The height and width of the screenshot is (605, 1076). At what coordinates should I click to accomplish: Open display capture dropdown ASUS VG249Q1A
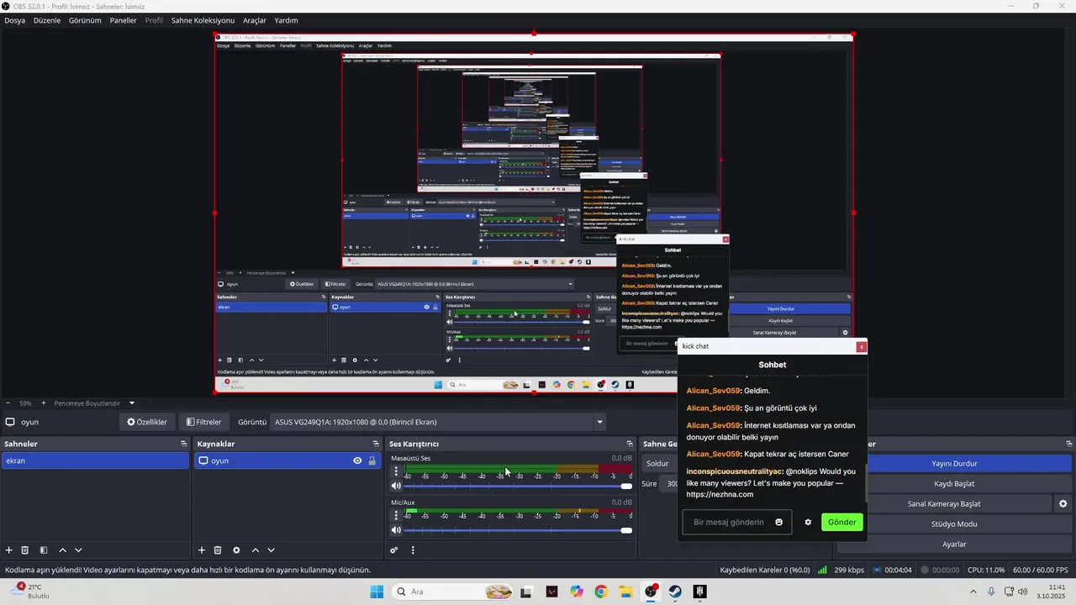(438, 422)
